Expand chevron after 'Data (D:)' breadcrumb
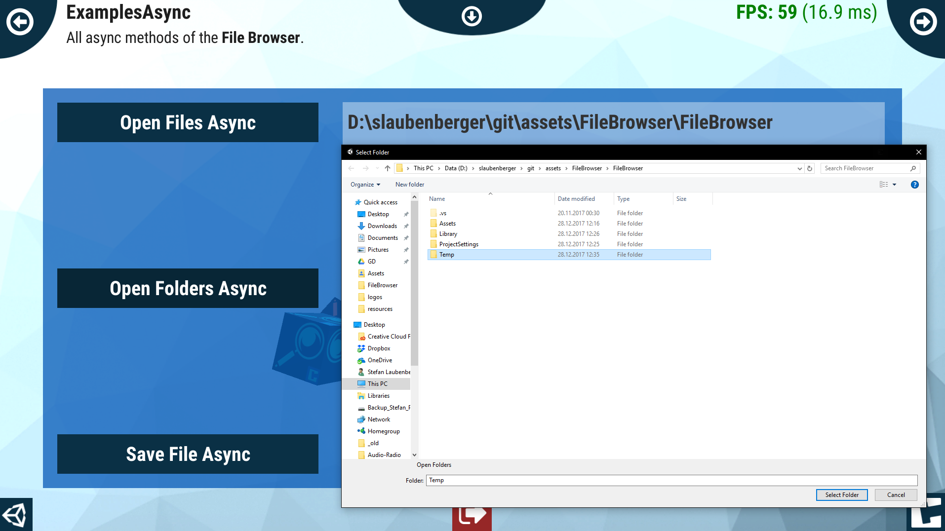The width and height of the screenshot is (945, 531). (x=473, y=168)
